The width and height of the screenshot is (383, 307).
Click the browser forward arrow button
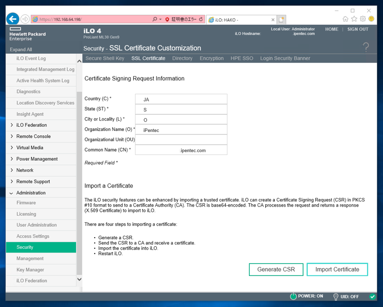click(25, 19)
